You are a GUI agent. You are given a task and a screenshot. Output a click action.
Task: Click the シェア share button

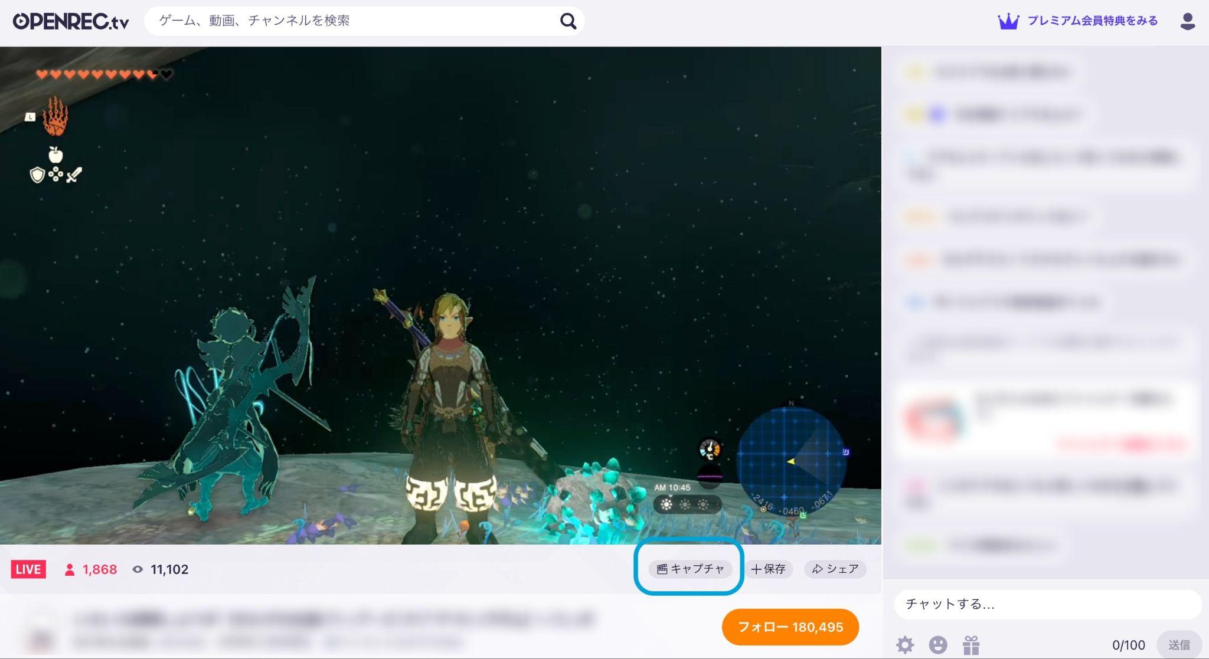pos(835,569)
